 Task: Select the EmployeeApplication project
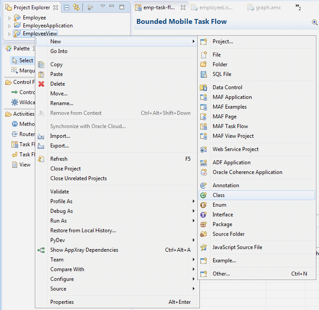pyautogui.click(x=48, y=26)
